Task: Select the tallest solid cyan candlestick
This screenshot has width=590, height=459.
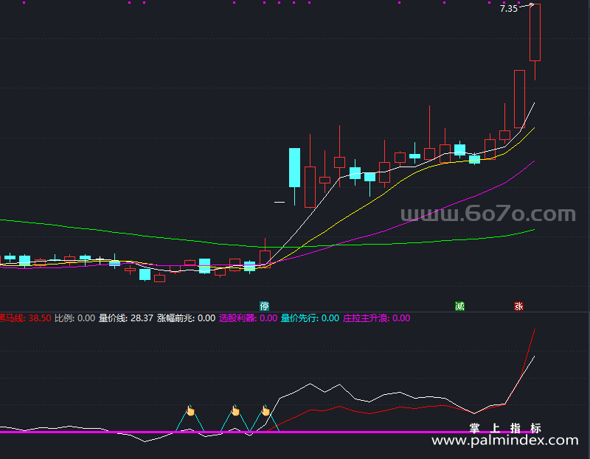Action: tap(294, 167)
